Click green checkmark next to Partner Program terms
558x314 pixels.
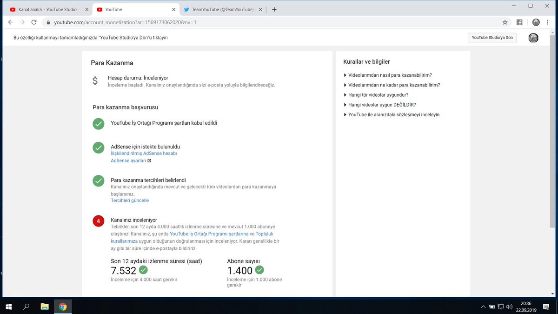coord(98,124)
